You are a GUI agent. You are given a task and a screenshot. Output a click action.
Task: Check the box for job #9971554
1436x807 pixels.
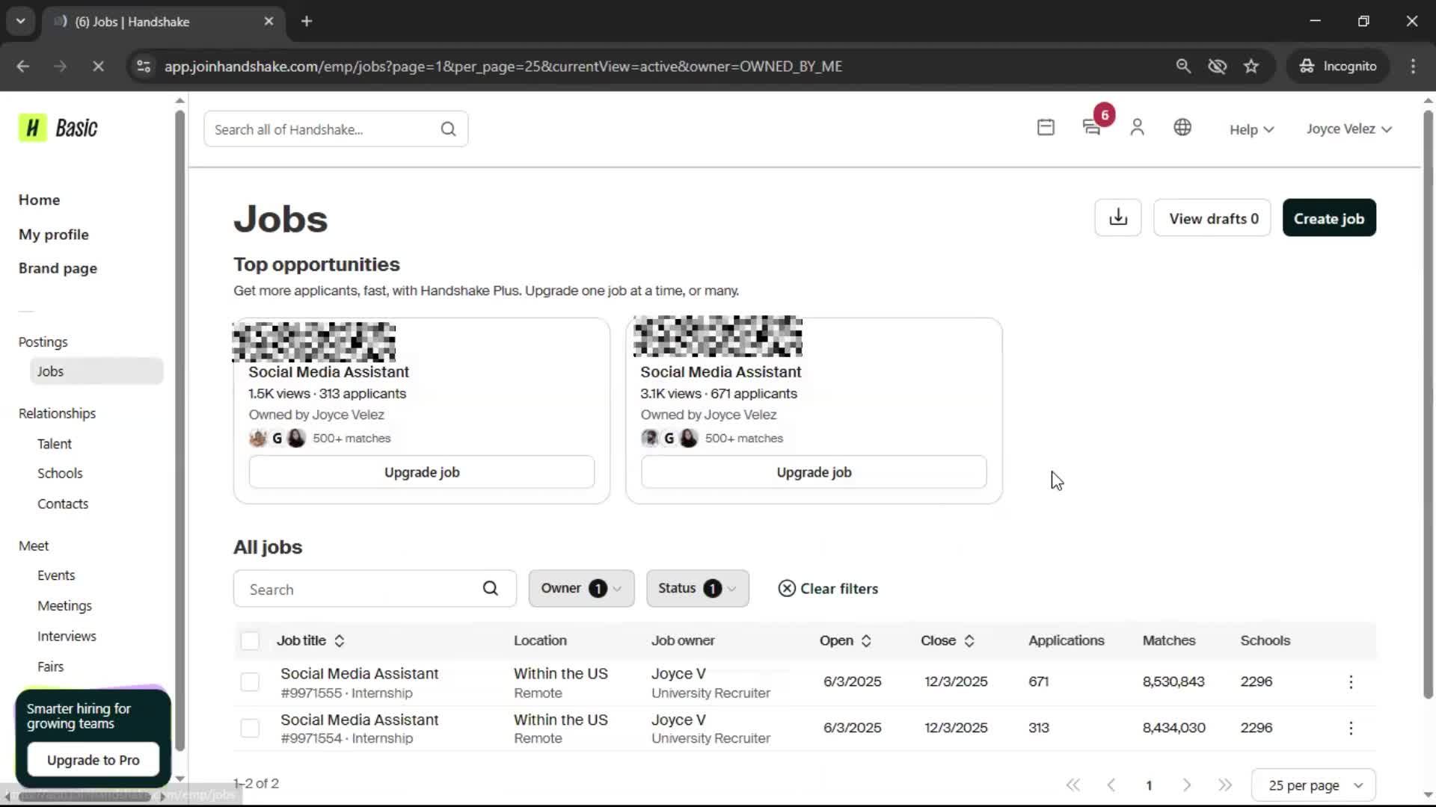250,729
